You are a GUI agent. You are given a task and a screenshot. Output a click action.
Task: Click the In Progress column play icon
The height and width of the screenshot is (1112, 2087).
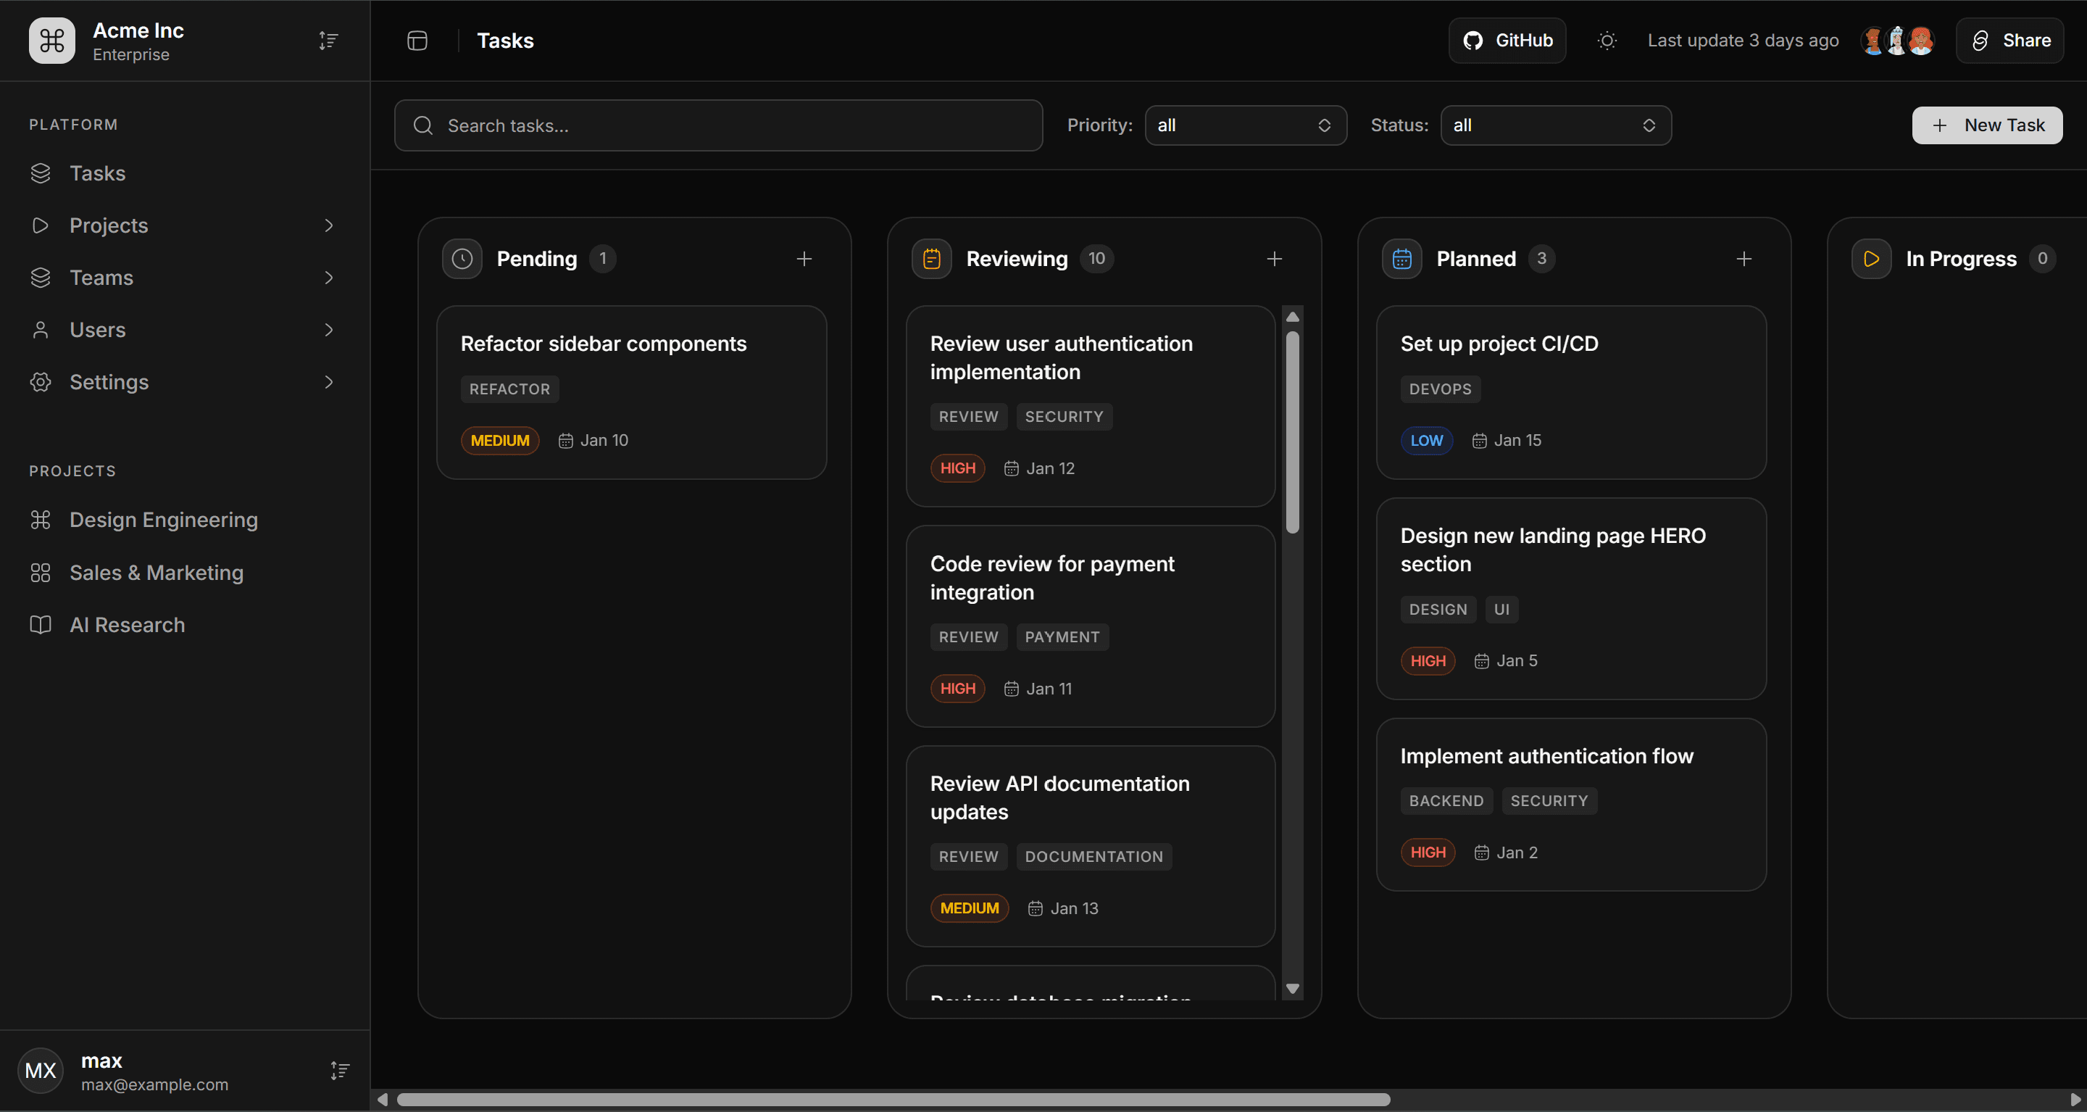pyautogui.click(x=1872, y=259)
